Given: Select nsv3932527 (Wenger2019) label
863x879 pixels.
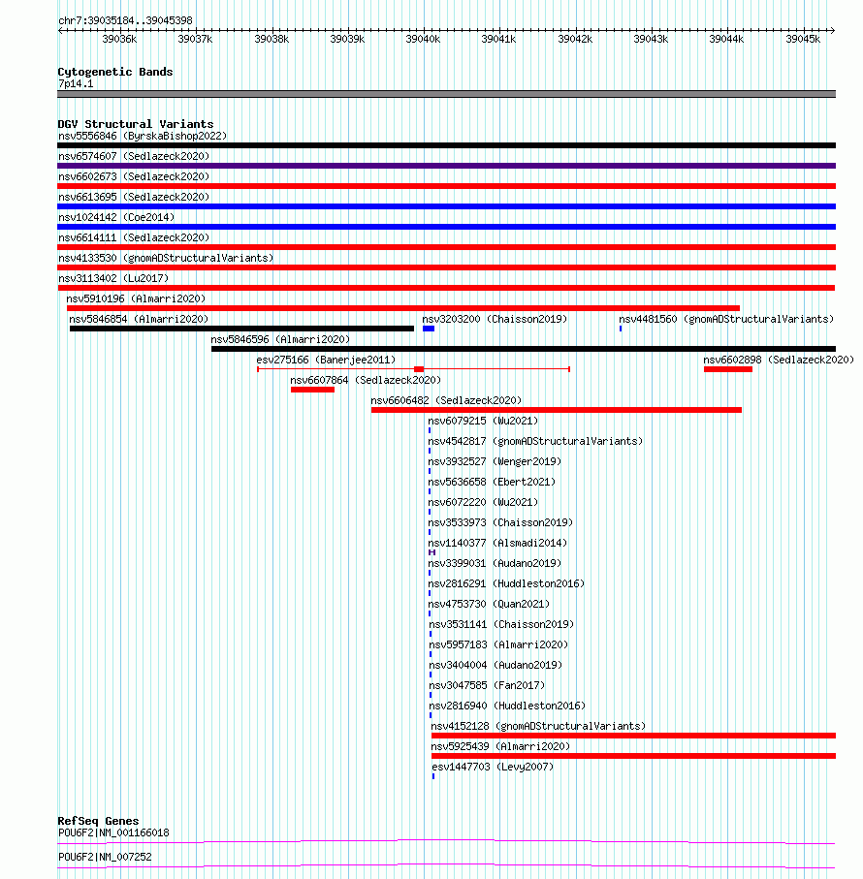Looking at the screenshot, I should (495, 462).
